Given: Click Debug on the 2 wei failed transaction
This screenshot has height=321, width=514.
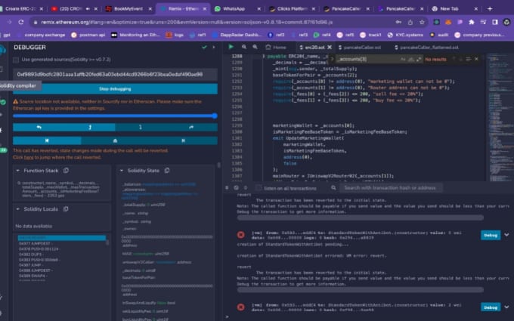Looking at the screenshot, I should point(491,307).
